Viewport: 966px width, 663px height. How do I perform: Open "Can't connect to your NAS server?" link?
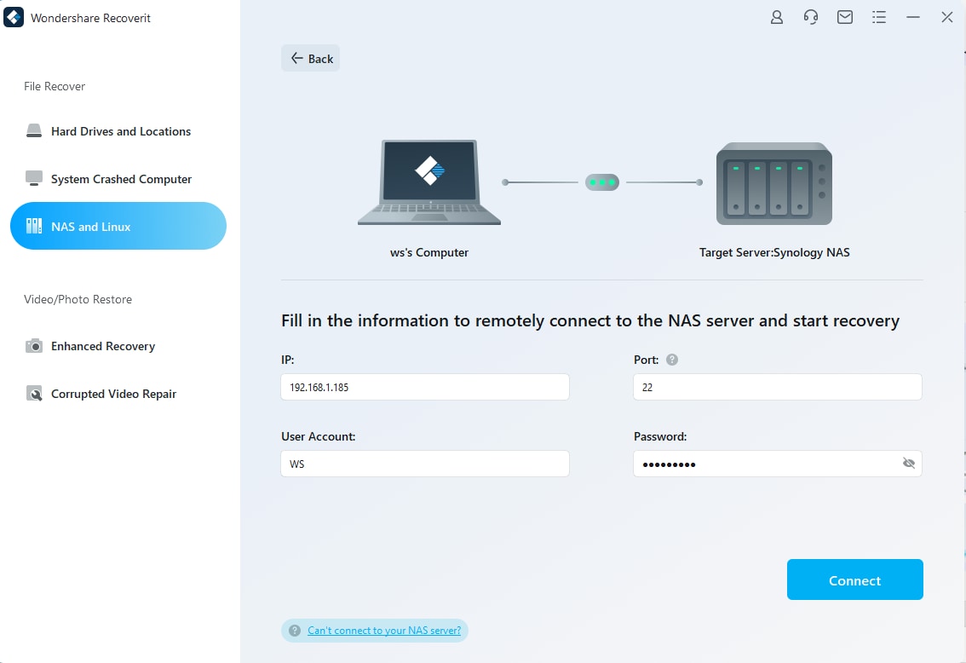pyautogui.click(x=384, y=631)
